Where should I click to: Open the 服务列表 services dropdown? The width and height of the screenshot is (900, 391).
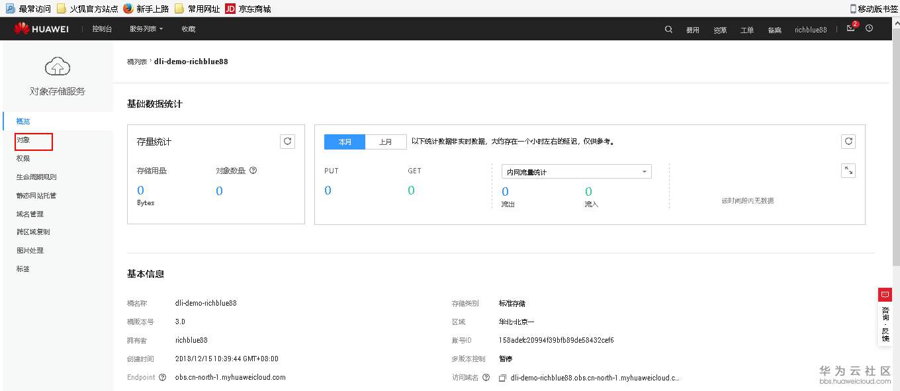pyautogui.click(x=144, y=28)
